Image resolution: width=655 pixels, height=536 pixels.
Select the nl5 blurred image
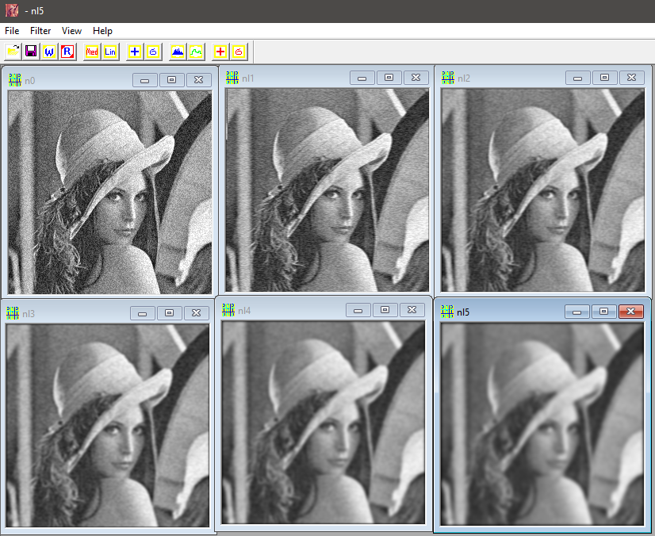click(x=542, y=423)
